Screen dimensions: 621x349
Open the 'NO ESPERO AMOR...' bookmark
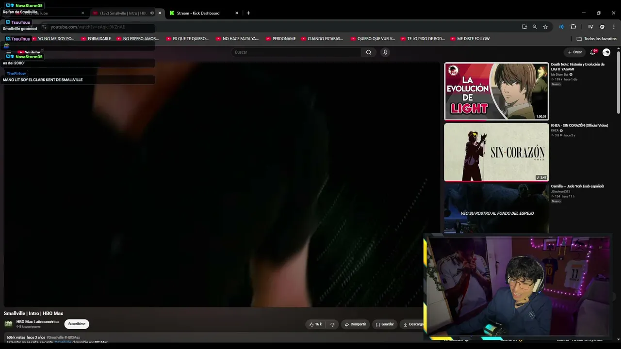click(137, 39)
